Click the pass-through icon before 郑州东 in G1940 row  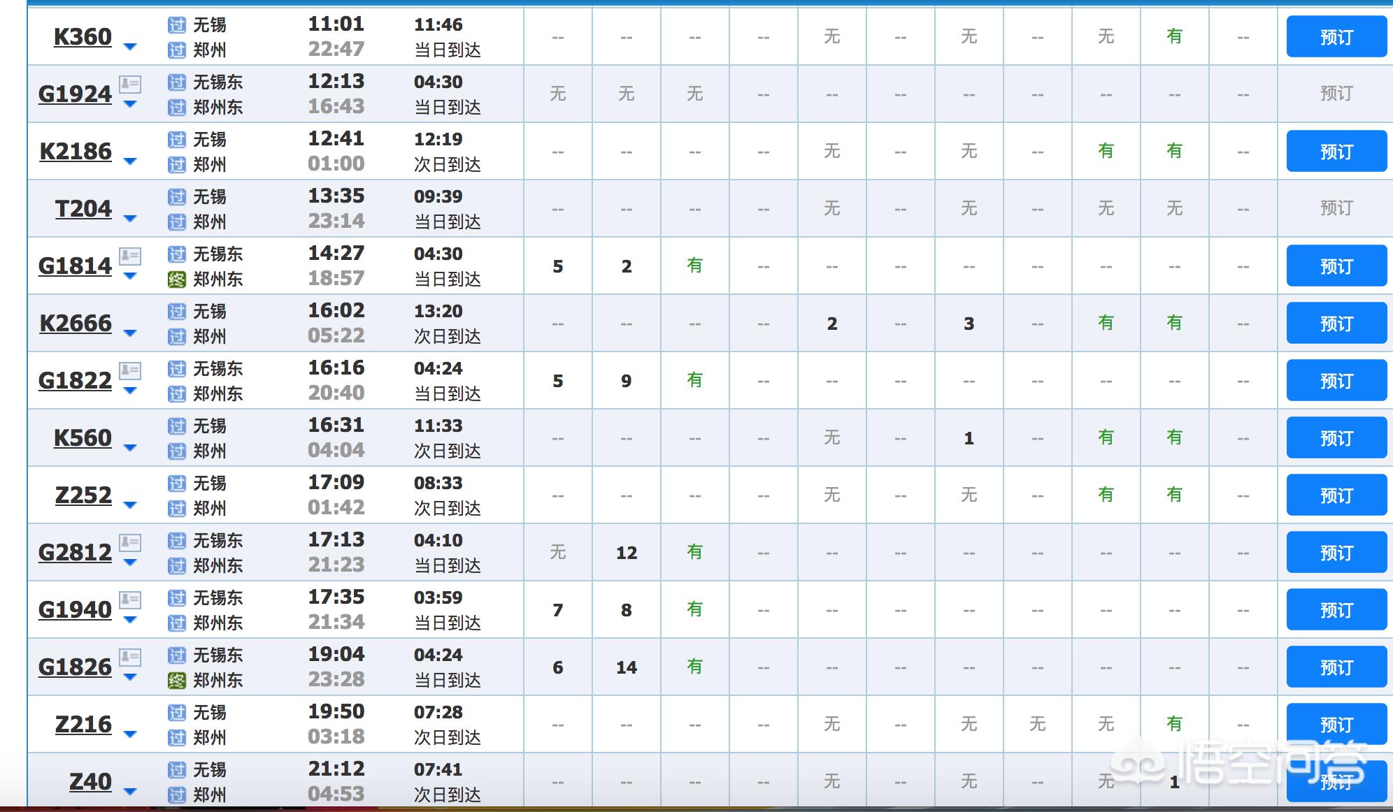(177, 623)
